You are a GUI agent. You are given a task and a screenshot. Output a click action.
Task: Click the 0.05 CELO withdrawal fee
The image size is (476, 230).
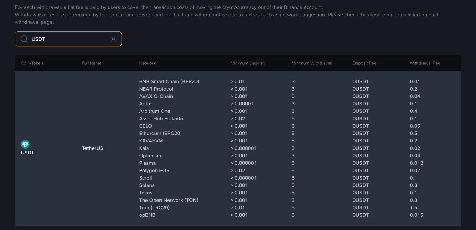415,126
